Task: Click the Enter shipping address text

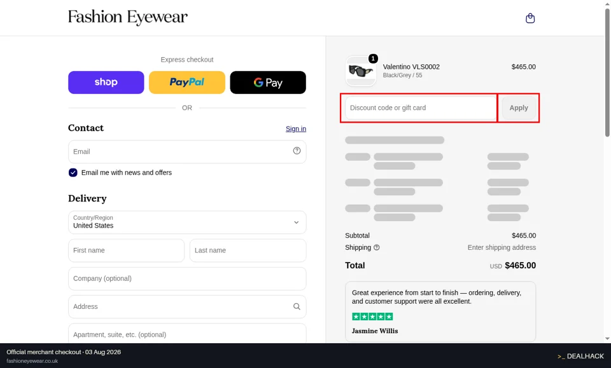Action: pyautogui.click(x=502, y=247)
